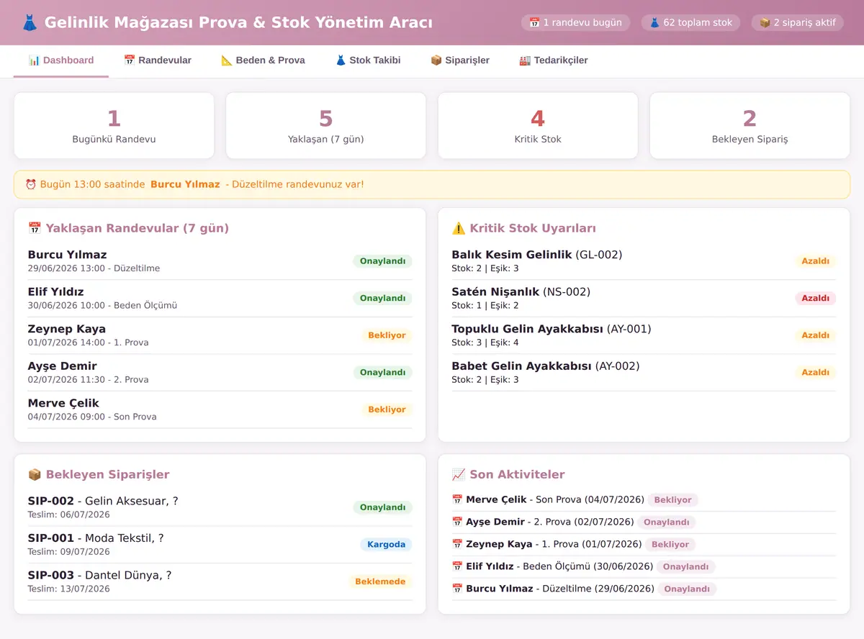Click the calendar icon beside Yaklaşan Randevular heading
Viewport: 864px width, 639px height.
pos(35,228)
